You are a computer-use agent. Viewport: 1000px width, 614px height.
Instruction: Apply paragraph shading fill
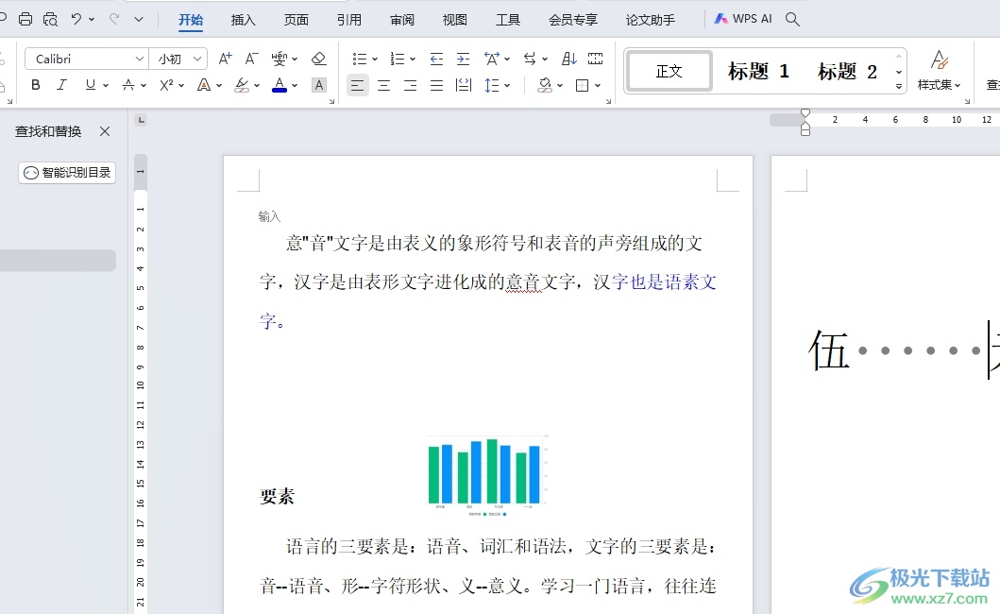point(545,85)
